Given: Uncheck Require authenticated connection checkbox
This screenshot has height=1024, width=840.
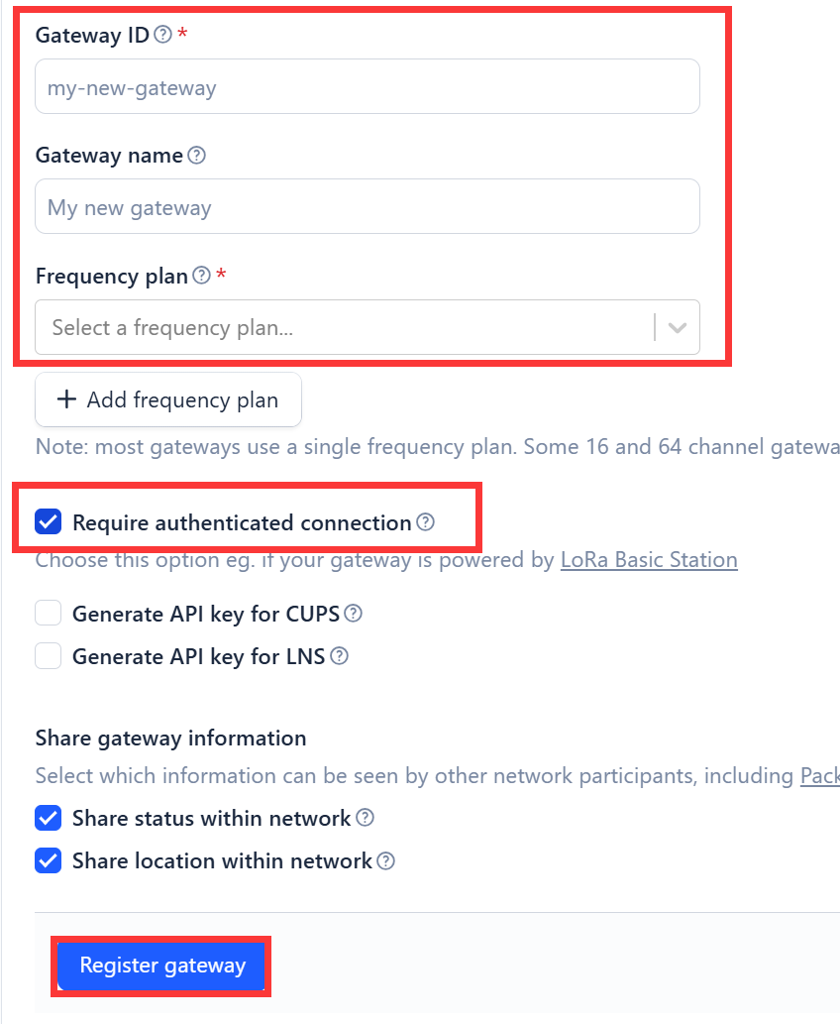Looking at the screenshot, I should [49, 521].
